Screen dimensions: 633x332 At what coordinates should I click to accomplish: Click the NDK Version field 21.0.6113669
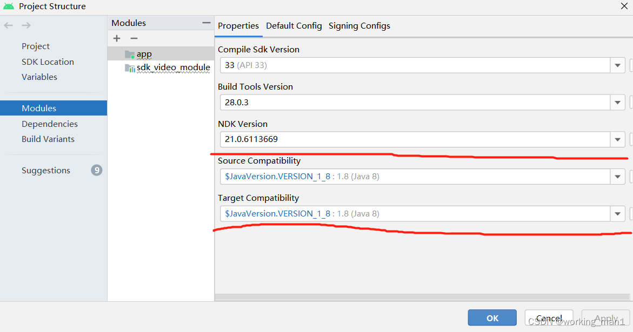pos(415,139)
